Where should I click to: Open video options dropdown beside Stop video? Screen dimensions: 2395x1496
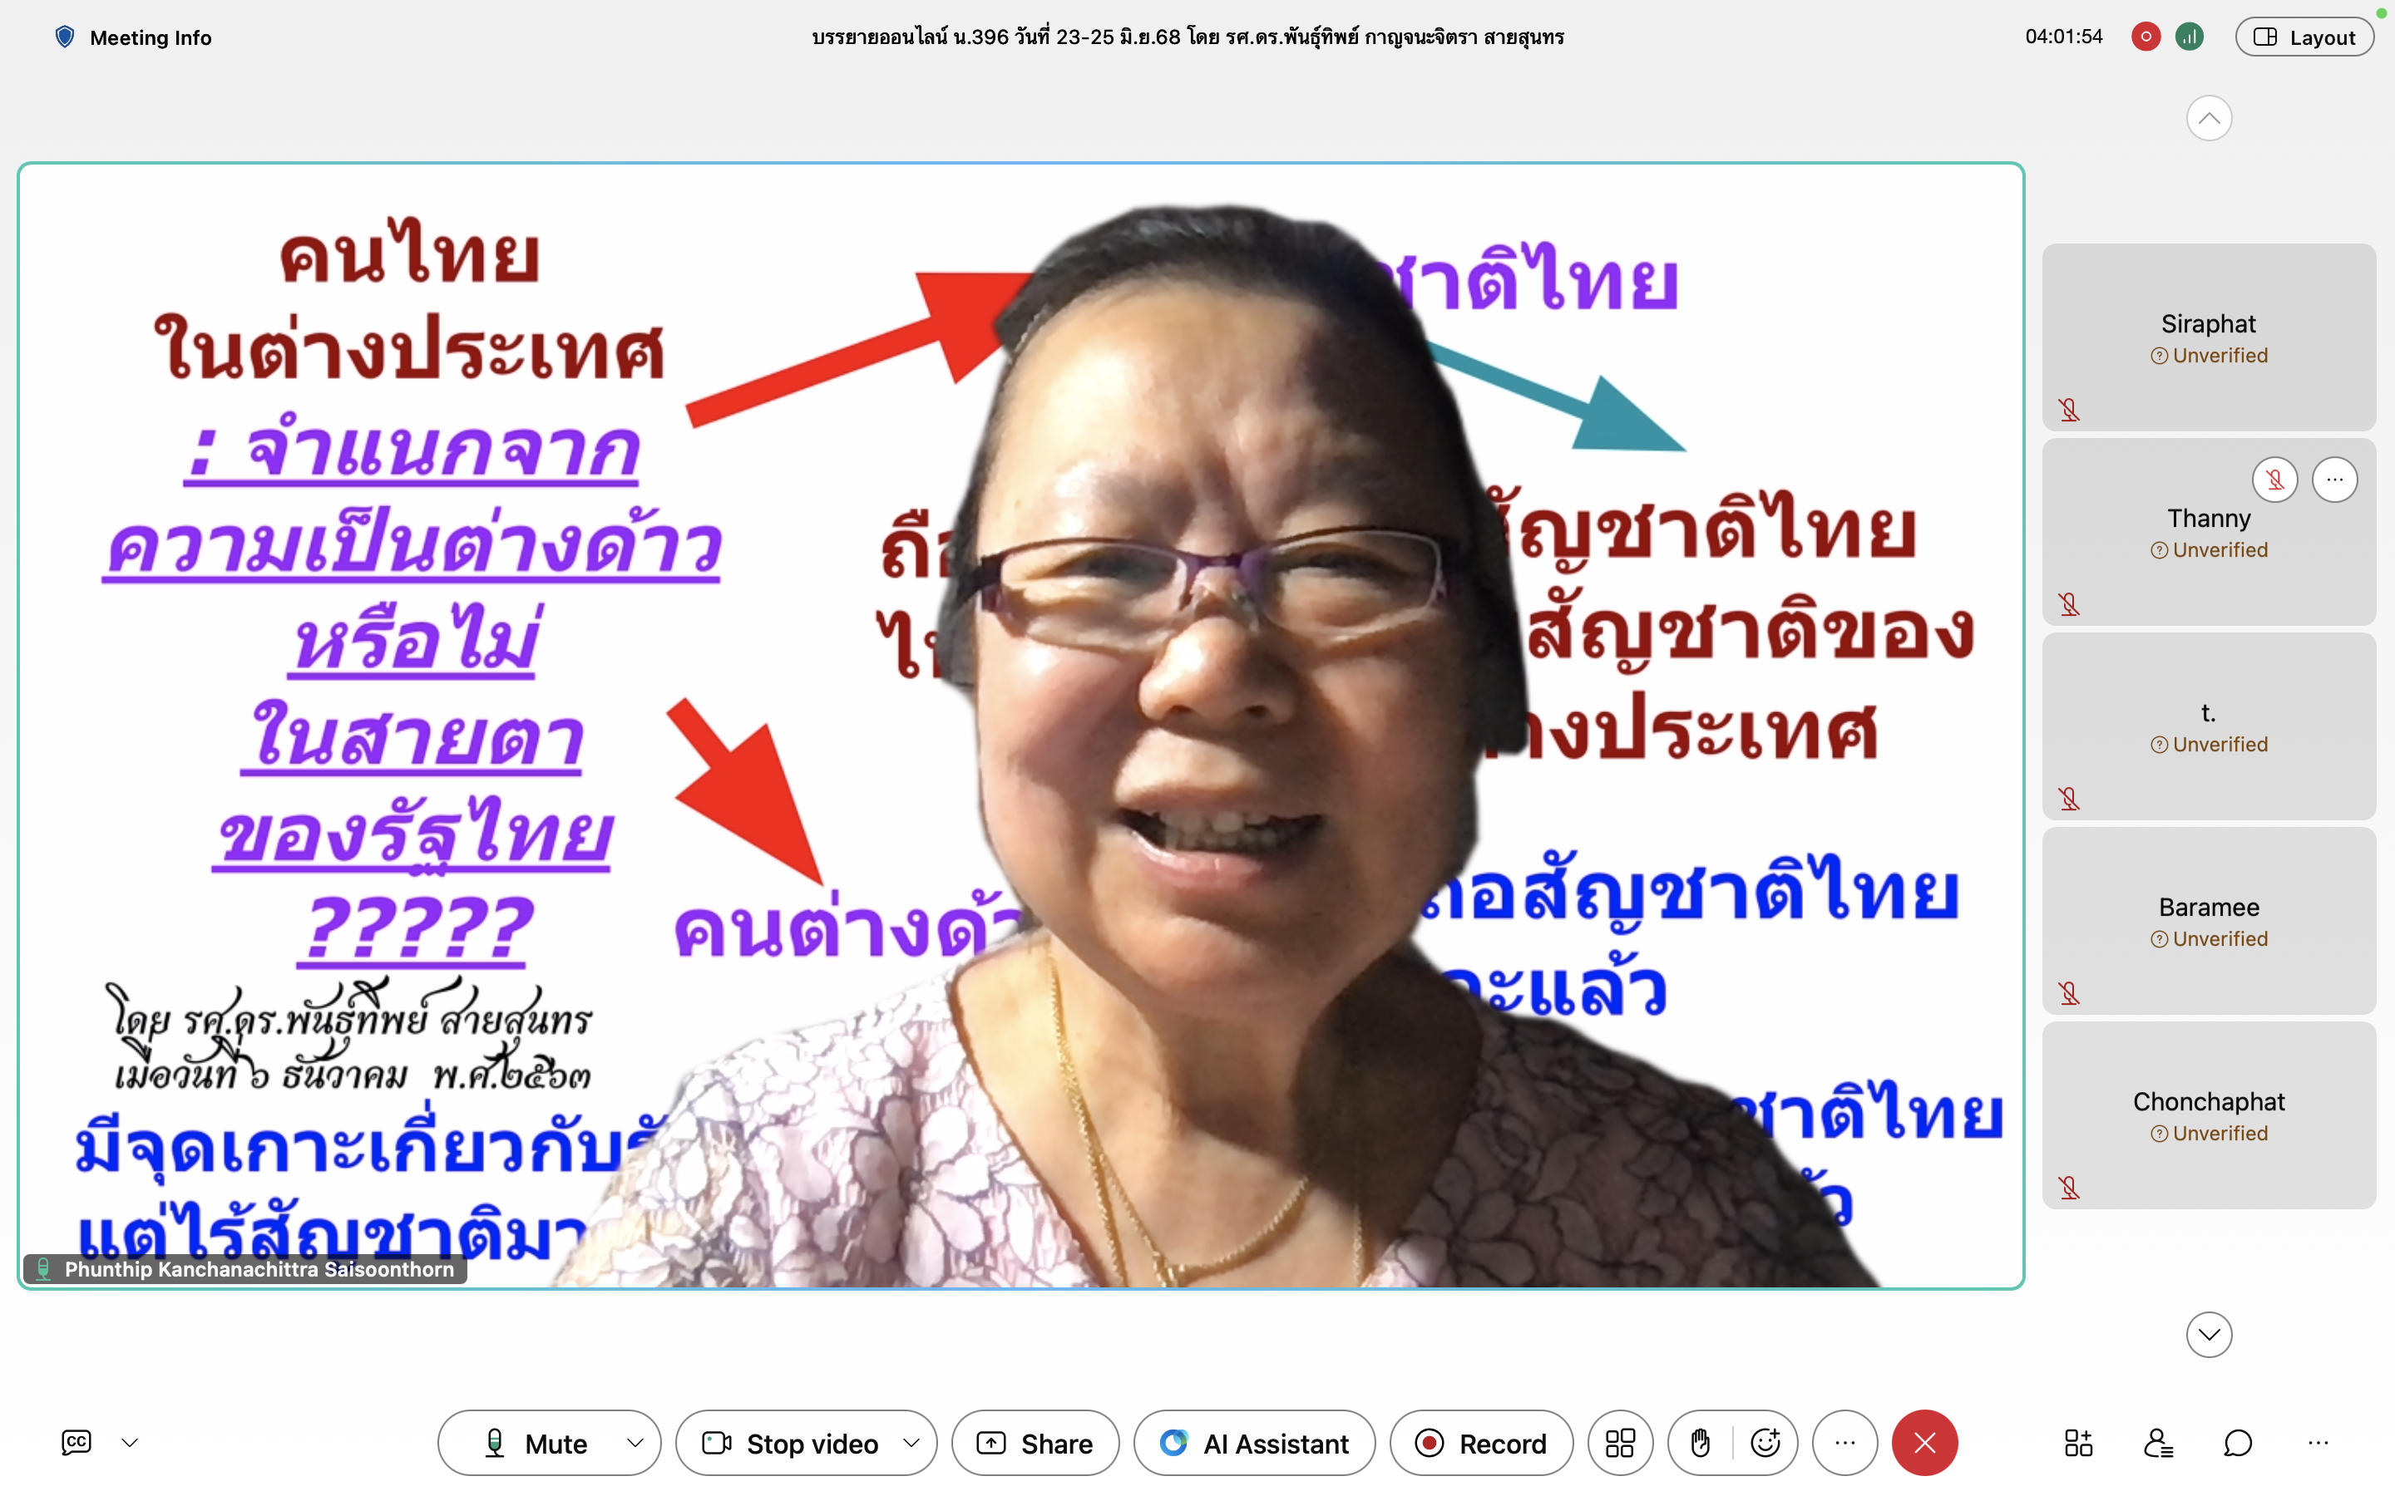[912, 1444]
